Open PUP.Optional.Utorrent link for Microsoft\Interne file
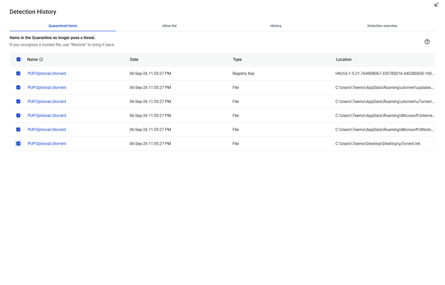This screenshot has width=445, height=285. click(x=47, y=115)
